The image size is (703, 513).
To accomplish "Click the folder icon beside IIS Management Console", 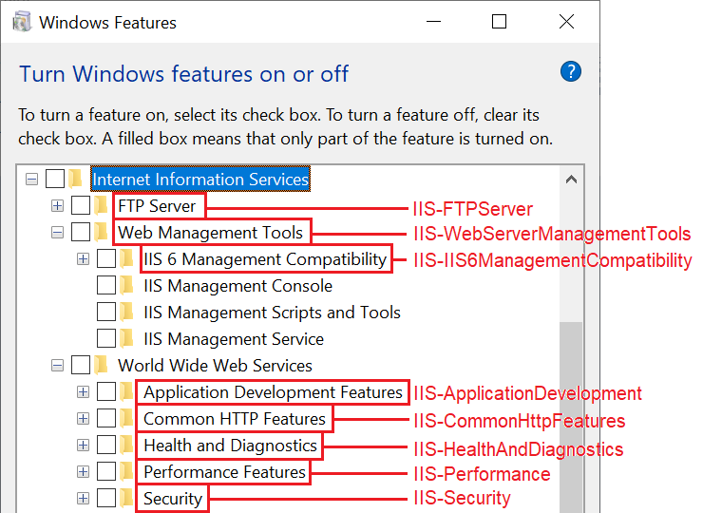I will pos(127,285).
